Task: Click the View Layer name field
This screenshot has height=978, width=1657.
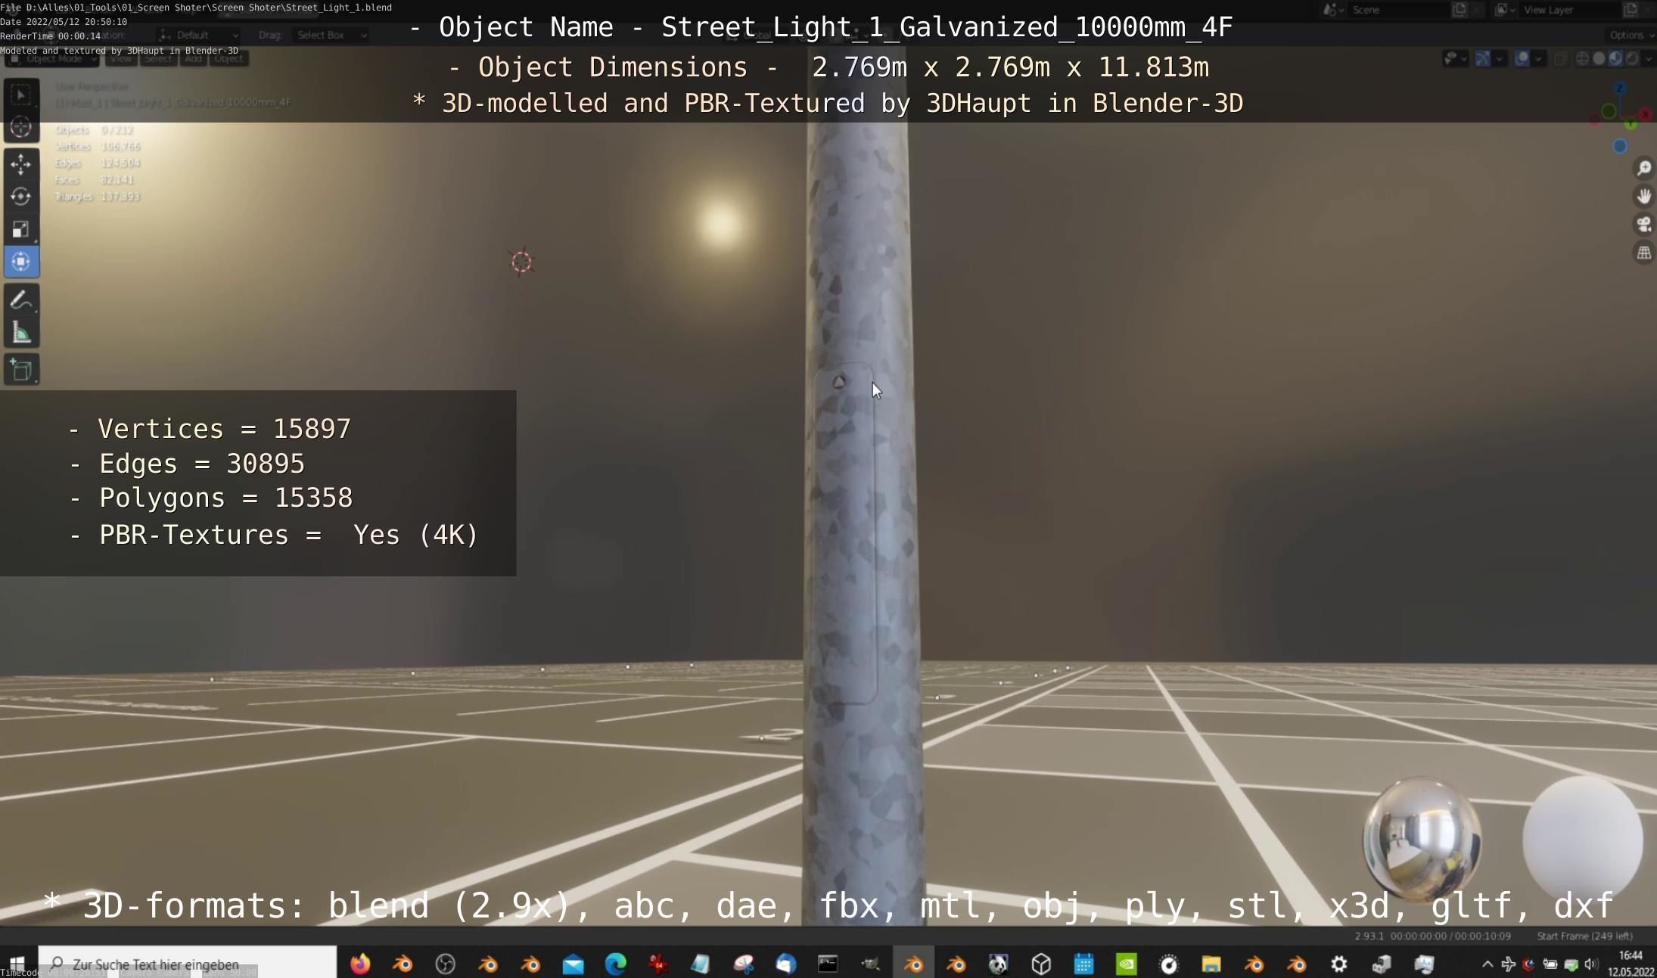Action: (x=1571, y=10)
